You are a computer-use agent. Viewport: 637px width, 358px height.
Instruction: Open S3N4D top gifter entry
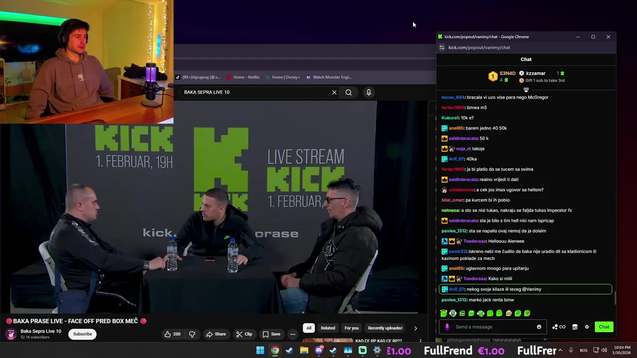[503, 77]
